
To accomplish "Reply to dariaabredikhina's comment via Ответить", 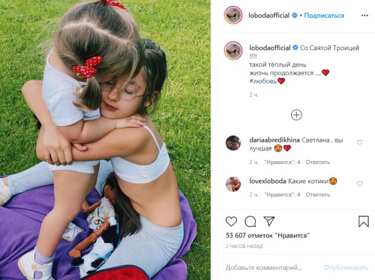I will click(318, 162).
